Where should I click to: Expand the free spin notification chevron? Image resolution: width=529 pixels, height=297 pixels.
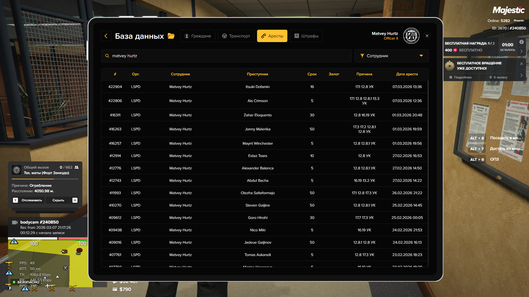click(x=521, y=75)
